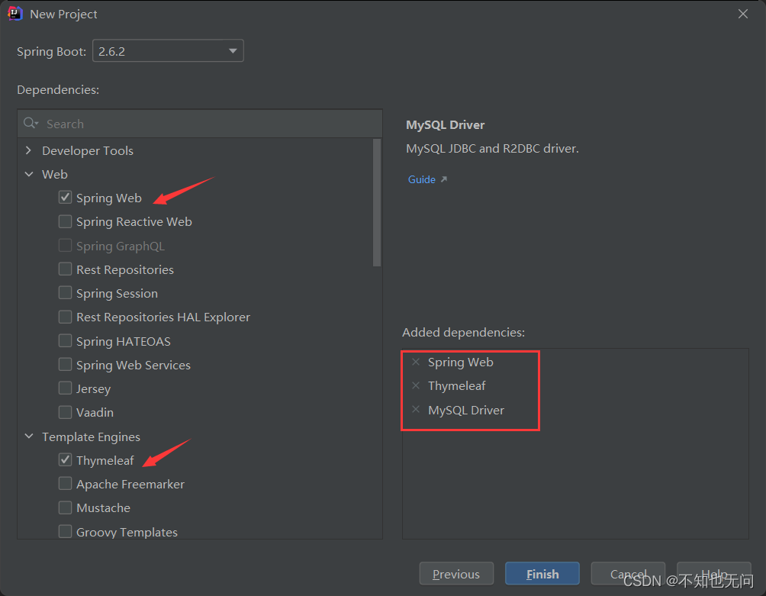
Task: Tick the Vaadin dependency checkbox
Action: coord(65,412)
